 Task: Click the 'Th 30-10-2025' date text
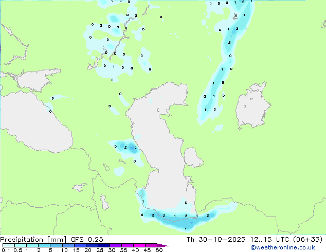tap(216, 240)
